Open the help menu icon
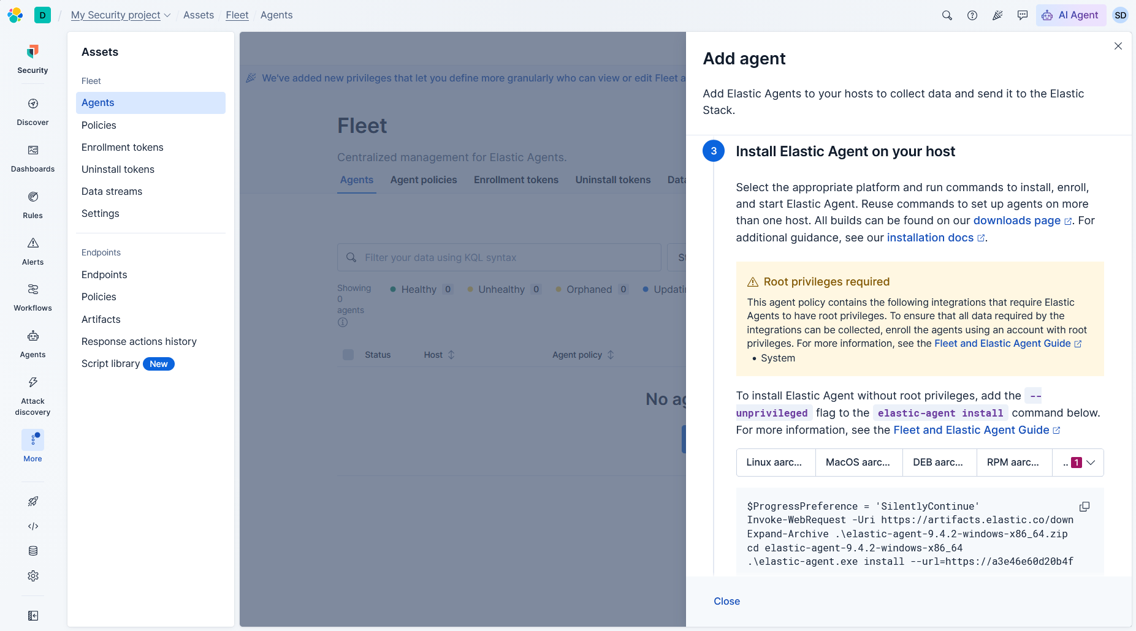Viewport: 1136px width, 631px height. click(x=972, y=15)
